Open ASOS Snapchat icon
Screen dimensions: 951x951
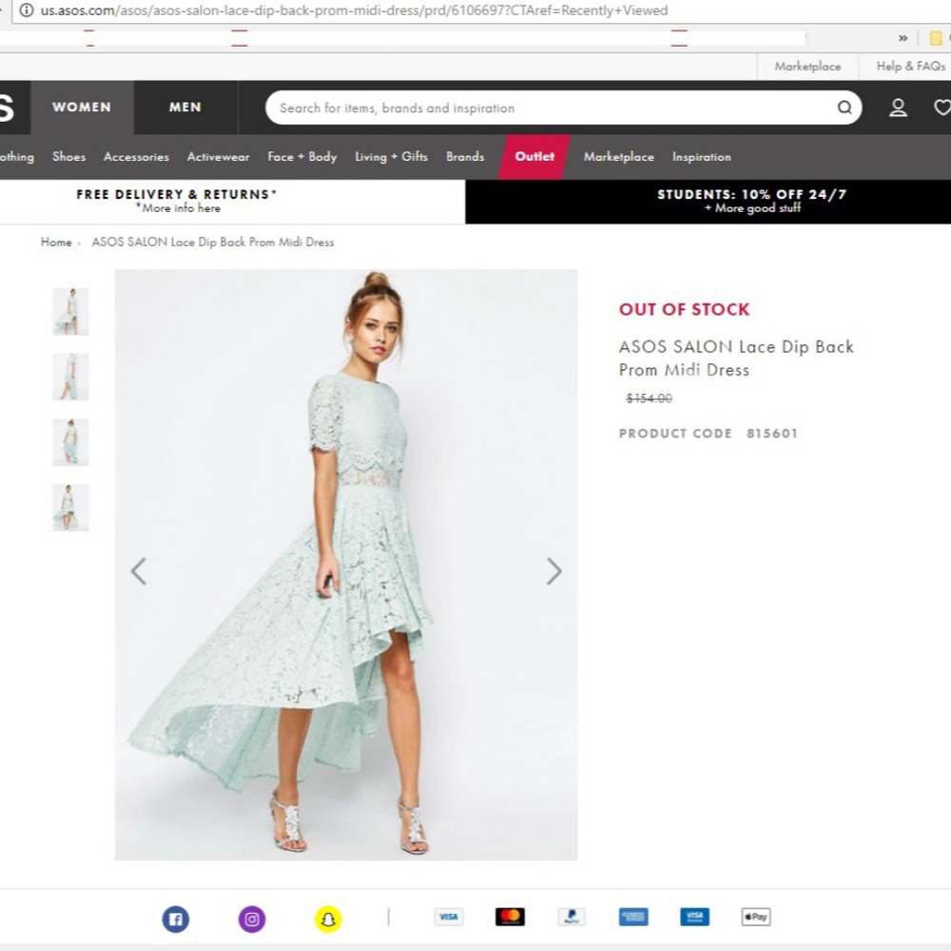click(x=328, y=919)
